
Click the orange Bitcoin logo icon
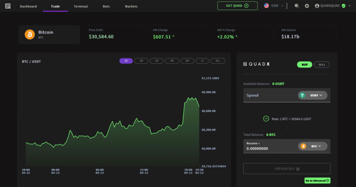tap(30, 34)
